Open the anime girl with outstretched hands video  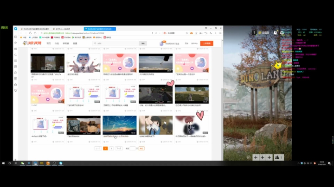[x=83, y=63]
